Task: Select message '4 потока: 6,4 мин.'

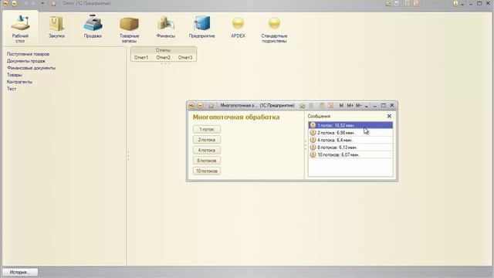Action: click(350, 140)
